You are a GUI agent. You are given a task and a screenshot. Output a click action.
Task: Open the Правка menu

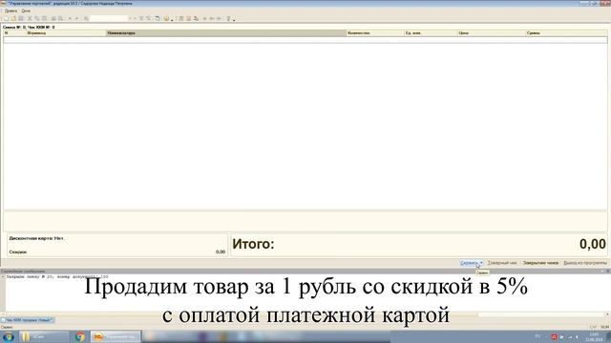(11, 10)
